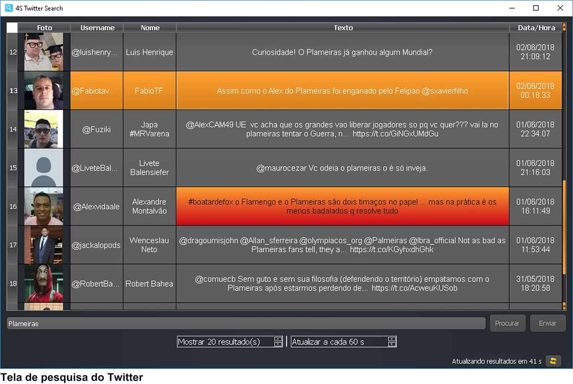
Task: Click the Procurar button
Action: point(507,323)
